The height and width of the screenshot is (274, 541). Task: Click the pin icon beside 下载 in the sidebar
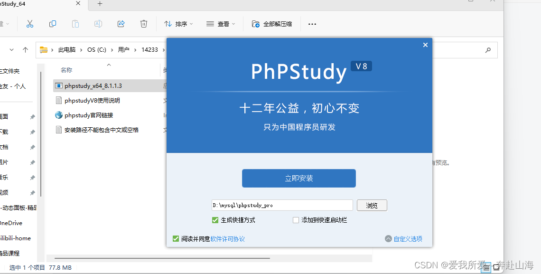pyautogui.click(x=32, y=132)
